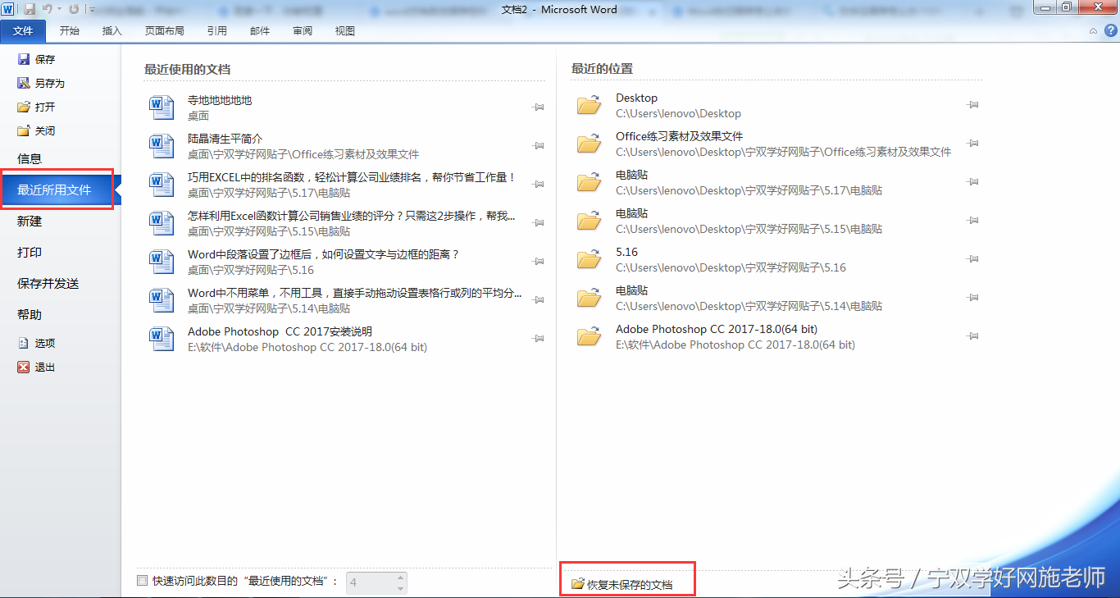1120x598 pixels.
Task: Open the 陆晶清生平简介 document icon
Action: 162,146
